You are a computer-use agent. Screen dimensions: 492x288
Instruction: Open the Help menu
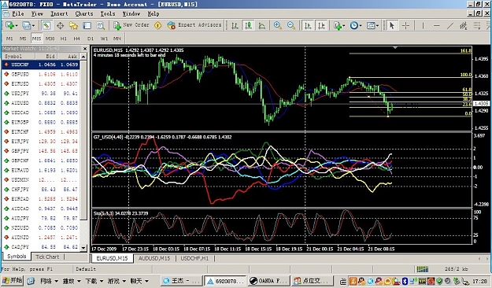click(x=154, y=14)
